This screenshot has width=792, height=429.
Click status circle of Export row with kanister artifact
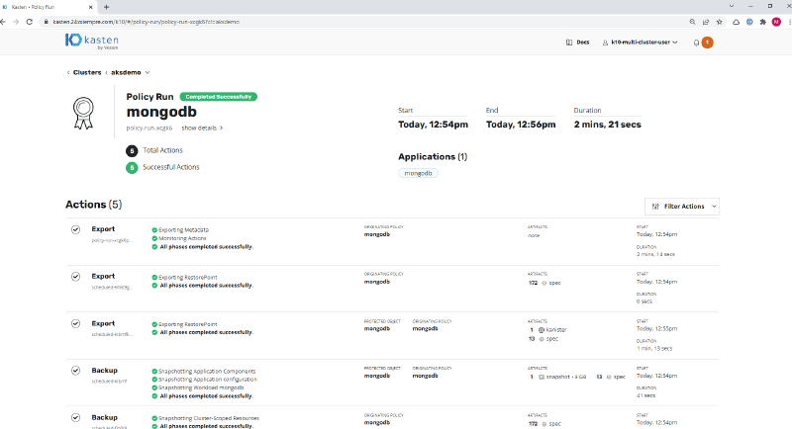point(76,323)
